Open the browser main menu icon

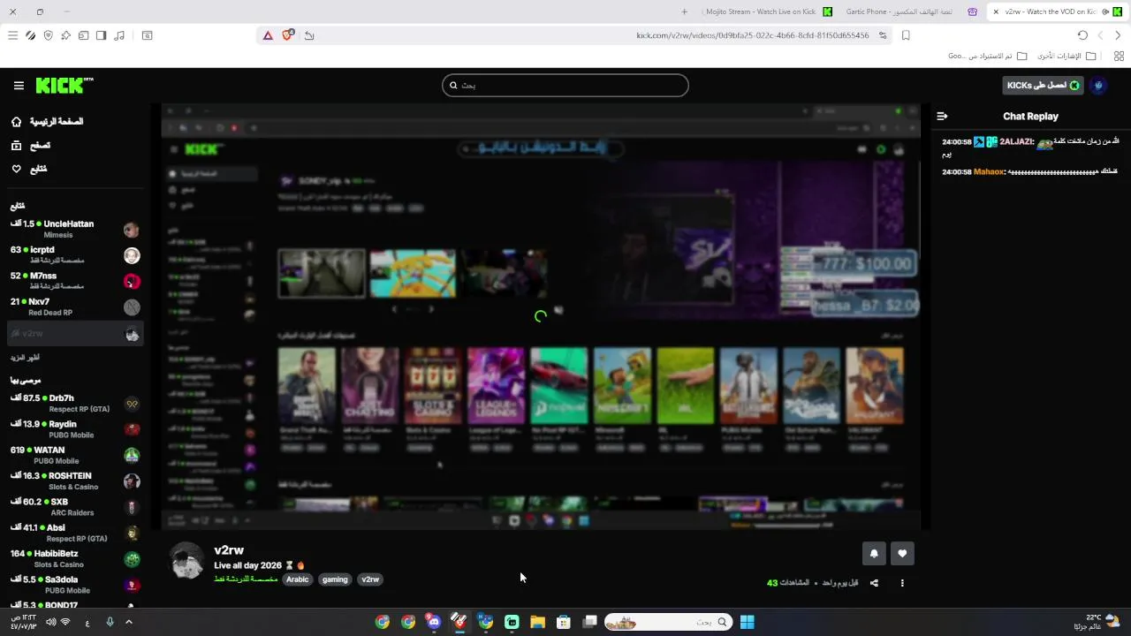(12, 35)
